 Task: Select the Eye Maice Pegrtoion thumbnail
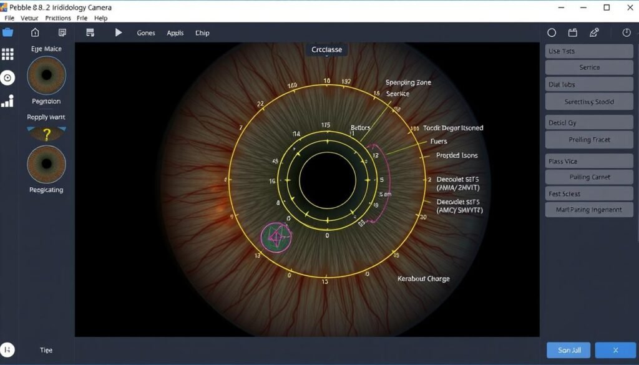[46, 75]
